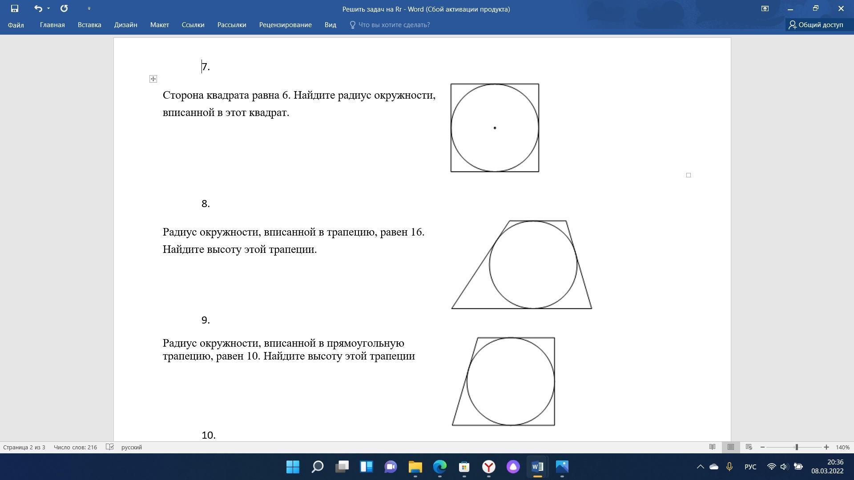Open taskbar Search magnifier
The width and height of the screenshot is (854, 480).
click(x=318, y=467)
